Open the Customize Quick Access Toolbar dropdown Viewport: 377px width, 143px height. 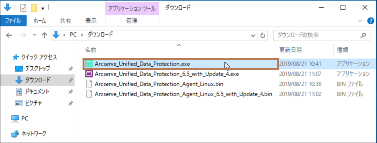43,8
